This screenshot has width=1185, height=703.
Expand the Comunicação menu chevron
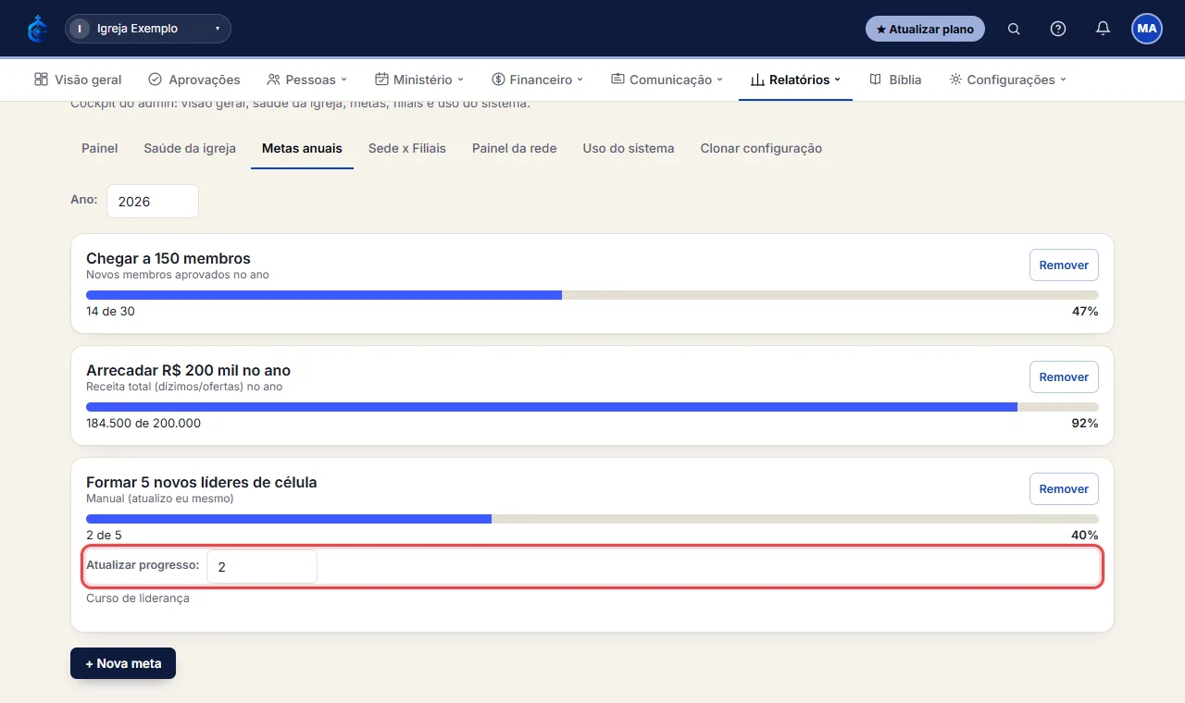(x=720, y=80)
